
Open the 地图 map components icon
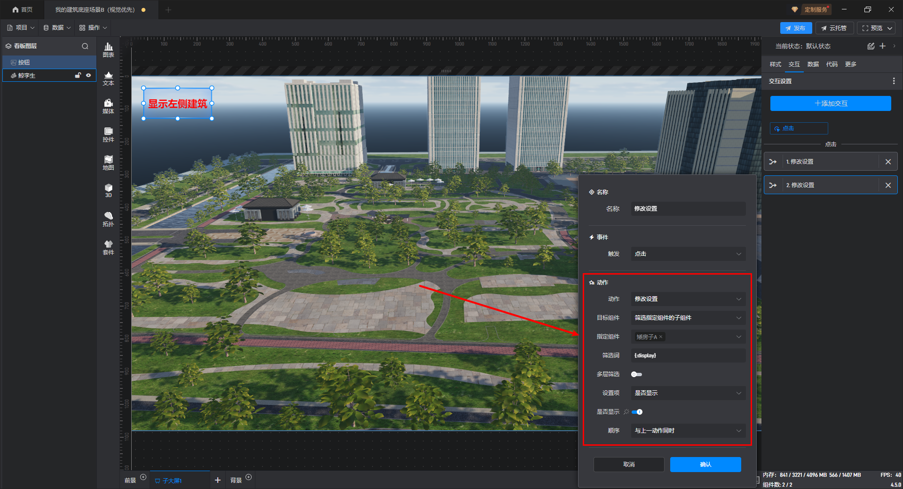(108, 163)
